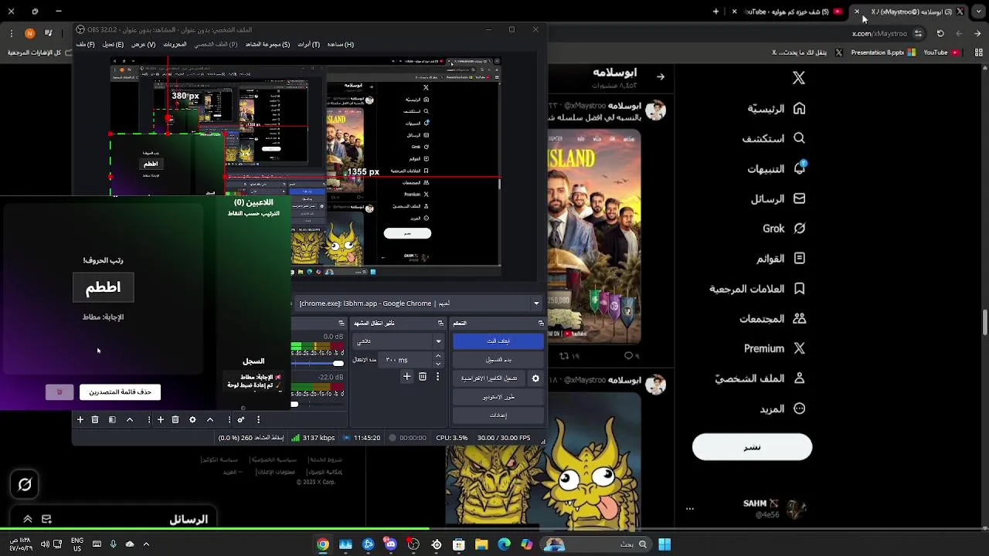Toggle Studio Mode (طور الاستوديو) button
Viewport: 989px width, 556px height.
click(x=498, y=397)
